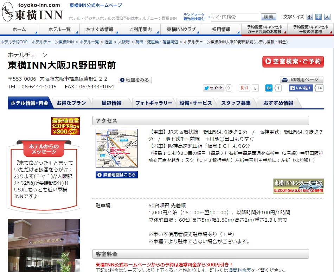Click the 地図をみる button

click(x=135, y=80)
